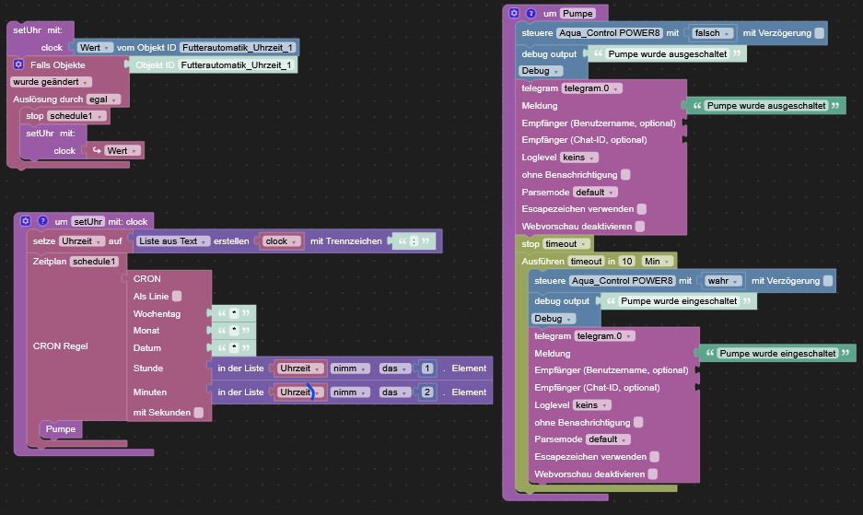
Task: Click the schedule1 name field beside Zeitplan
Action: (x=95, y=261)
